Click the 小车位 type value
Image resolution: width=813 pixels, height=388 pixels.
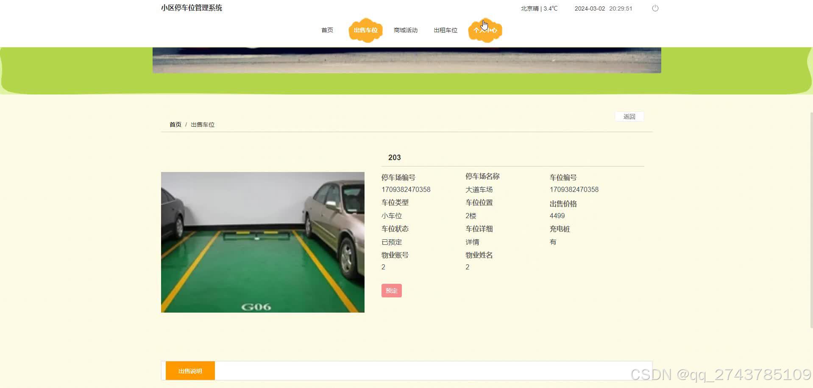pos(392,216)
